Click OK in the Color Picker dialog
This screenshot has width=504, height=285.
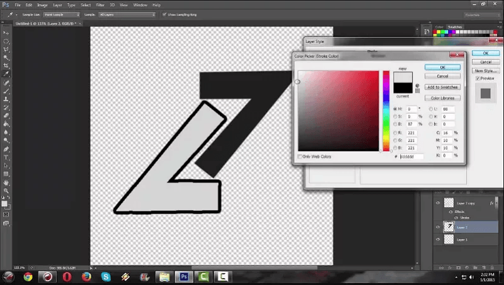[443, 67]
